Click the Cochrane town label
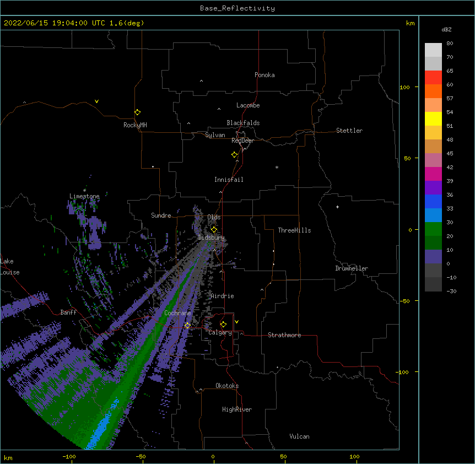Screen dimensions: 475x464 click(177, 313)
